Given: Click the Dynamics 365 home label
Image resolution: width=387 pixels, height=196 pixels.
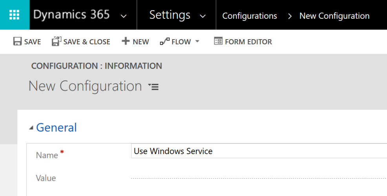Looking at the screenshot, I should point(71,15).
